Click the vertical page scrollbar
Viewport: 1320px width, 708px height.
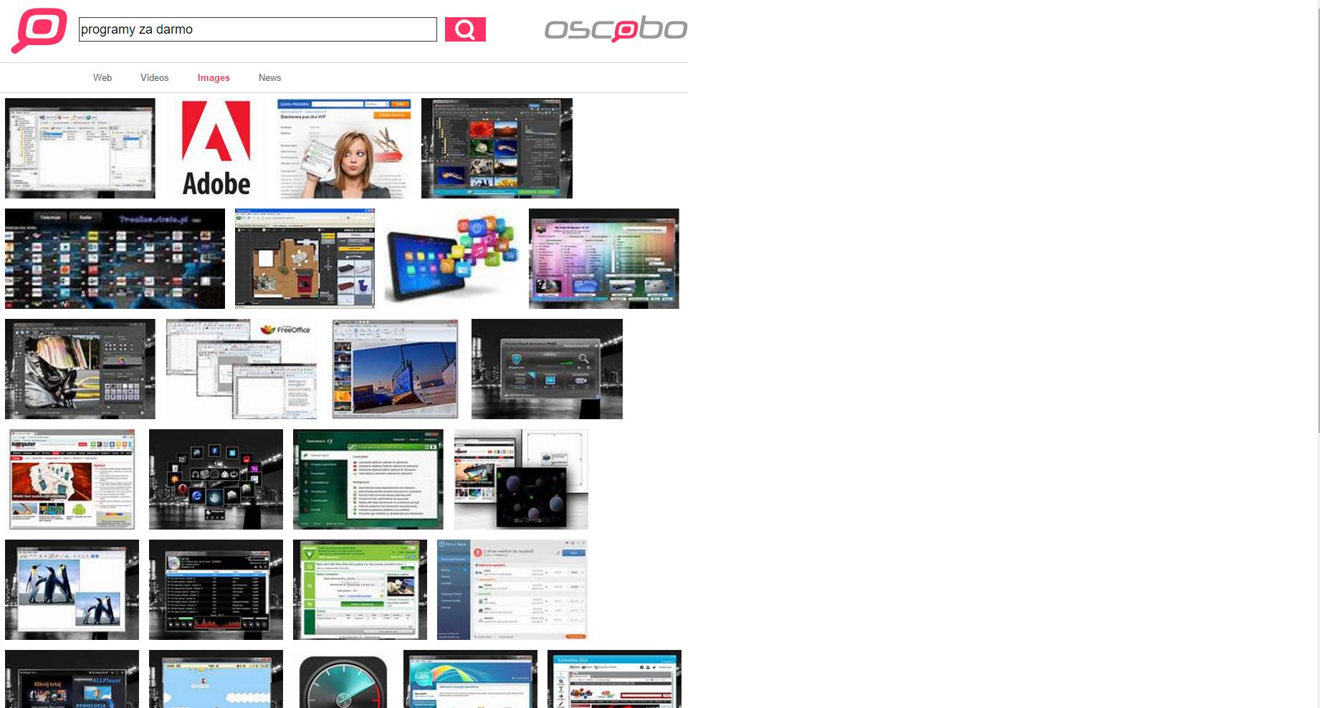coord(1317,215)
